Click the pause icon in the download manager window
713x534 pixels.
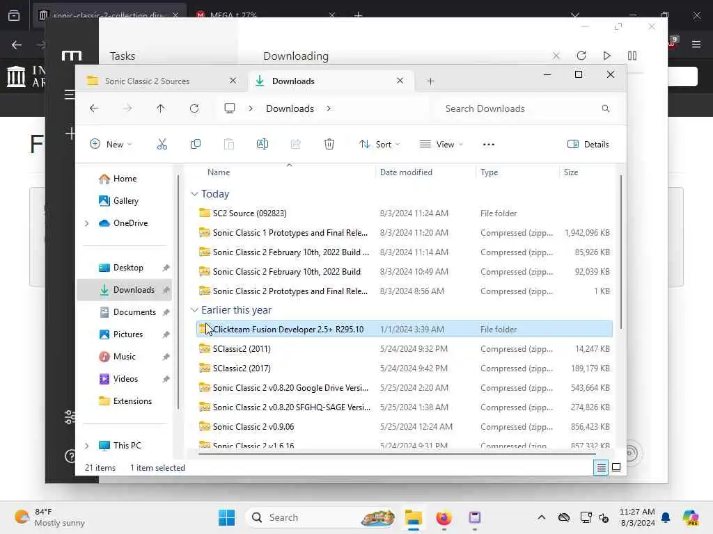click(x=632, y=56)
